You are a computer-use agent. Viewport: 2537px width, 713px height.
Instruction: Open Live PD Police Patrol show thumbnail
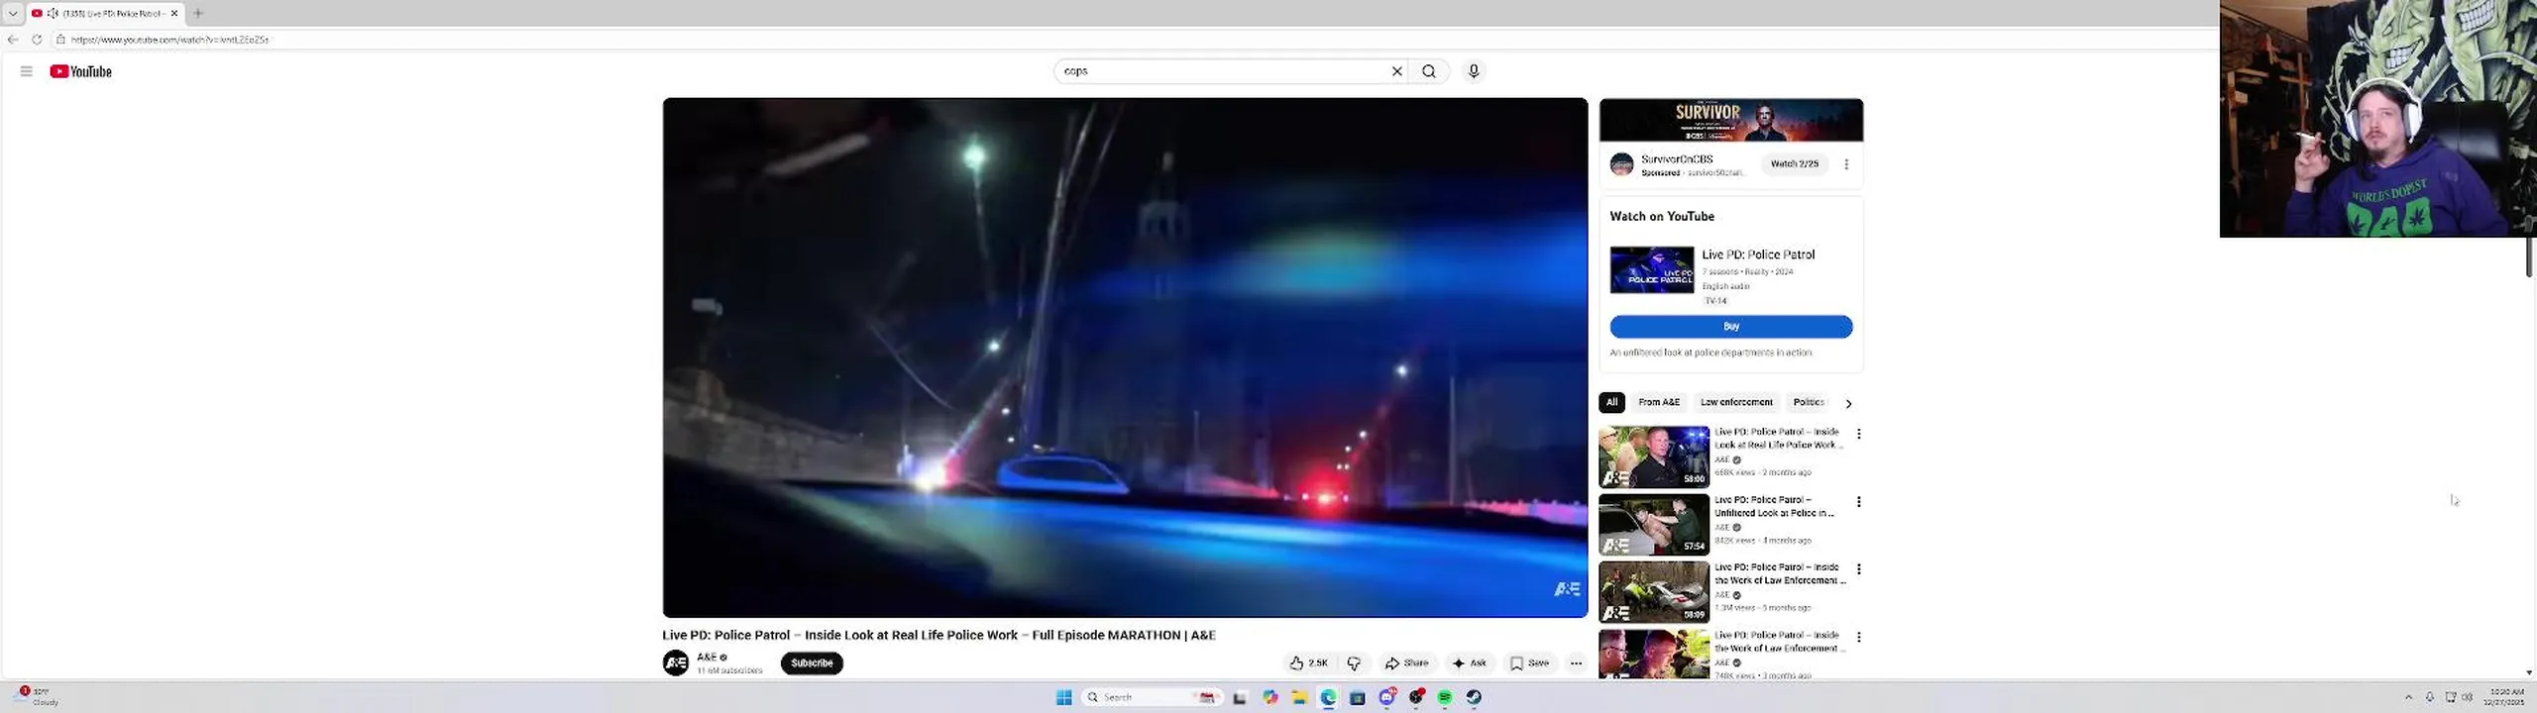(1652, 270)
